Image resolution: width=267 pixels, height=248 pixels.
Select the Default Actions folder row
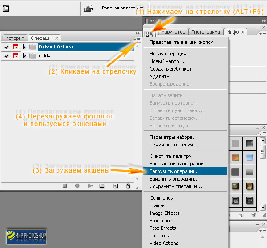pos(86,47)
